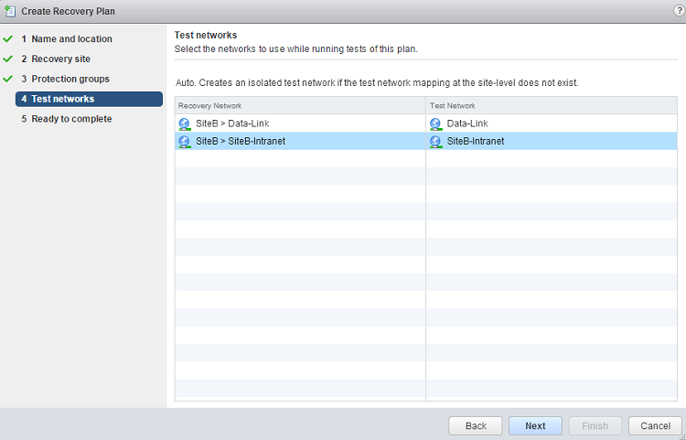This screenshot has height=440, width=686.
Task: Jump to step 5 Ready to complete
Action: click(71, 119)
